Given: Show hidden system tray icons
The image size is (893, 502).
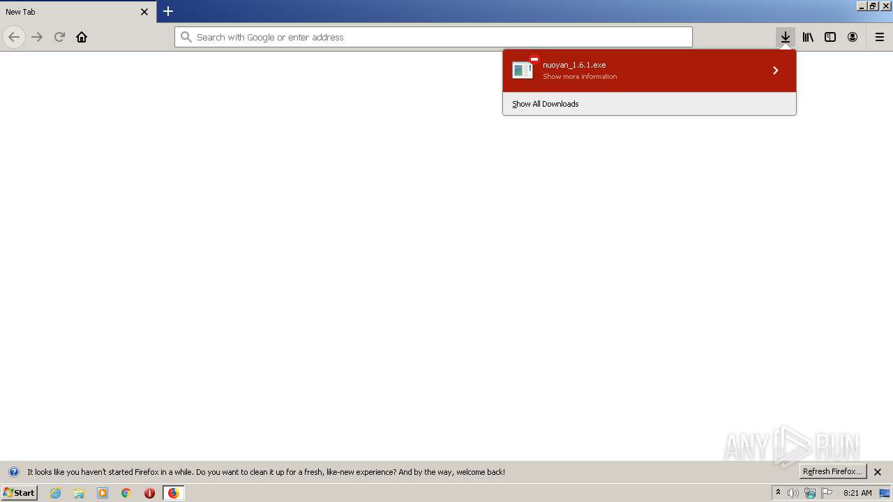Looking at the screenshot, I should [779, 493].
